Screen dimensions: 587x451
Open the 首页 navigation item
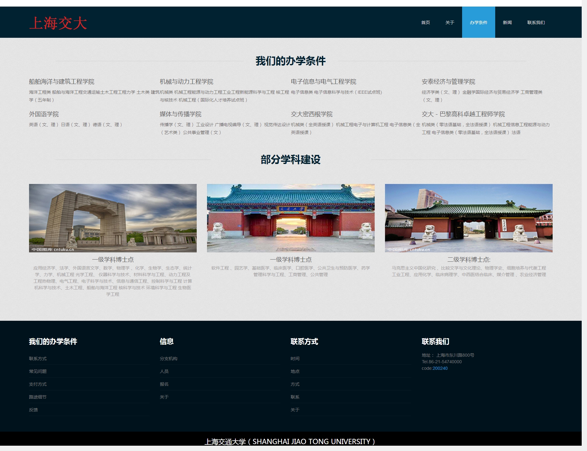425,22
